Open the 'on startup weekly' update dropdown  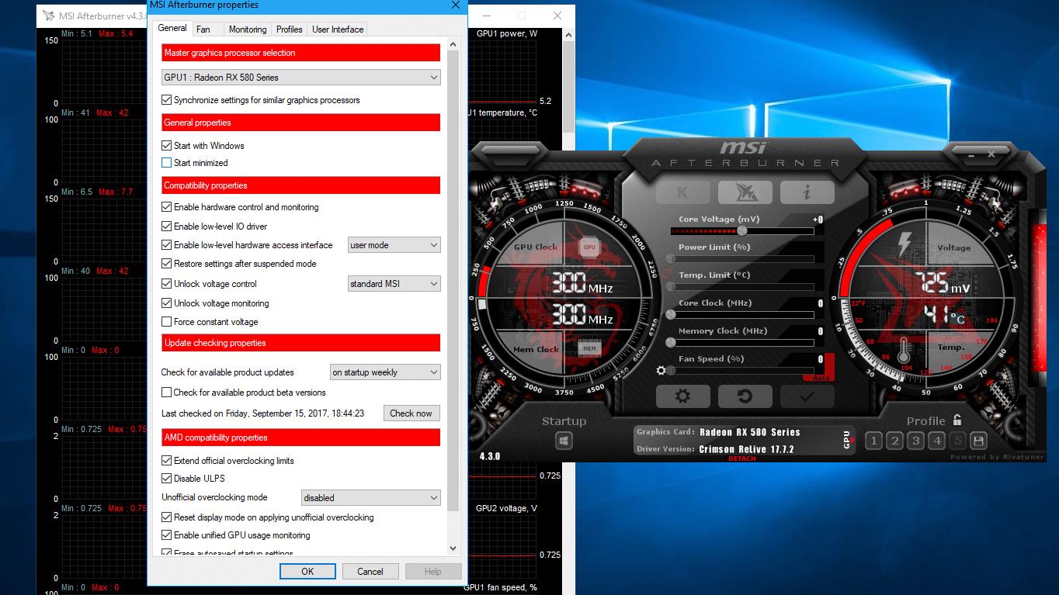coord(385,372)
